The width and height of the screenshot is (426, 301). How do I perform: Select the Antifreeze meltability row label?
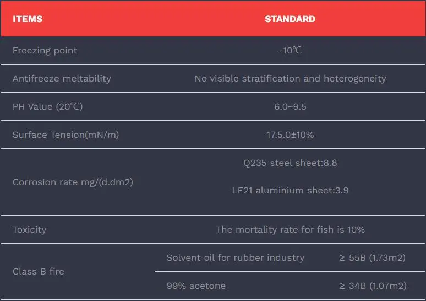pyautogui.click(x=62, y=78)
